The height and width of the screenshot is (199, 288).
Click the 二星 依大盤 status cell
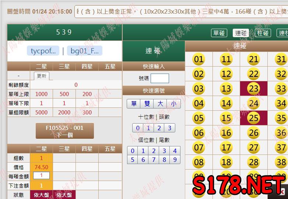(41, 195)
